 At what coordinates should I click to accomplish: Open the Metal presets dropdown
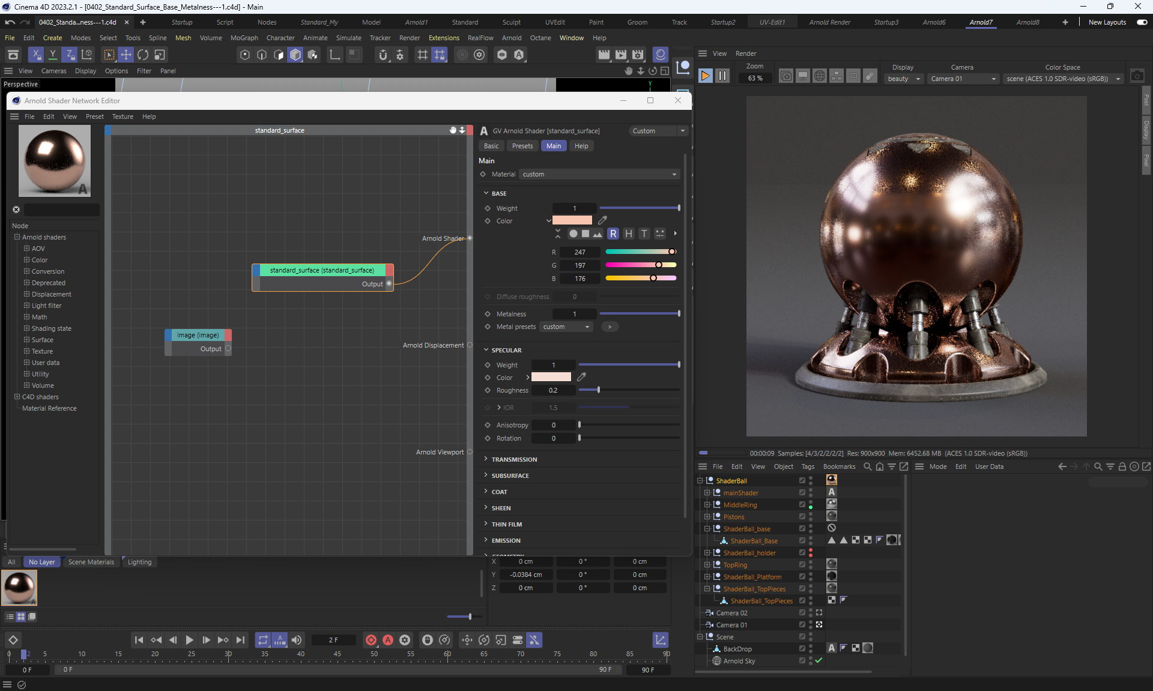coord(566,327)
